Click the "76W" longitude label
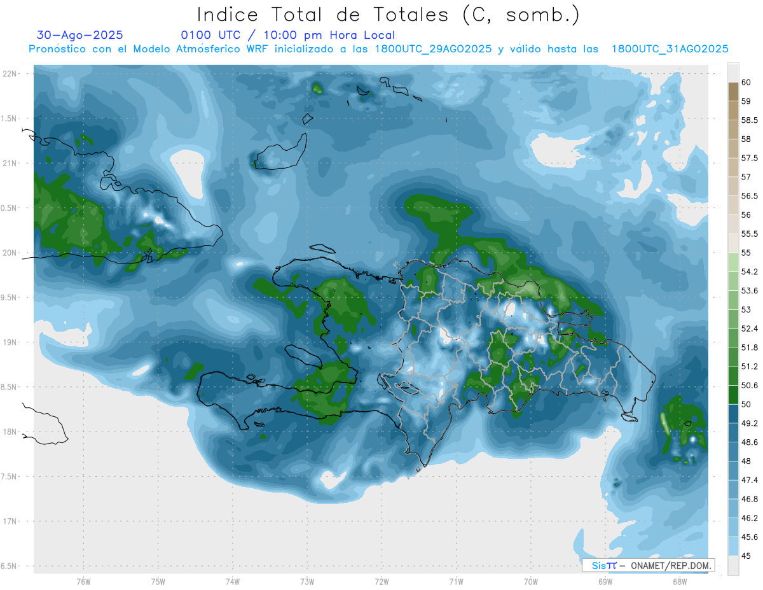The width and height of the screenshot is (763, 590). pyautogui.click(x=83, y=581)
